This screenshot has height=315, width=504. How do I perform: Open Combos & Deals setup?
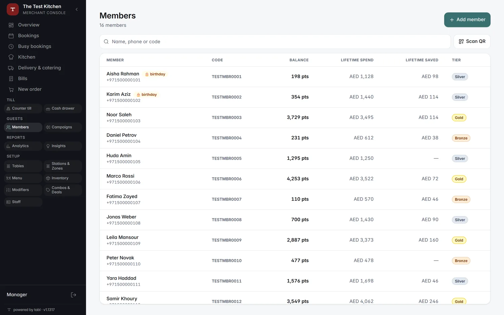(63, 190)
